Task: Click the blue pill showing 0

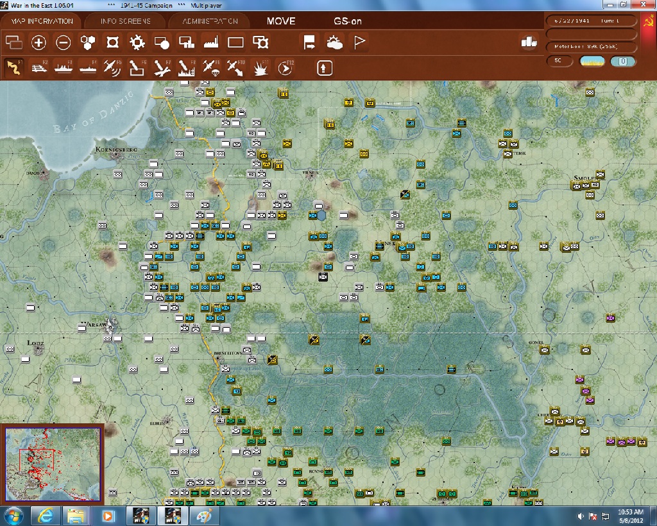Action: 622,61
